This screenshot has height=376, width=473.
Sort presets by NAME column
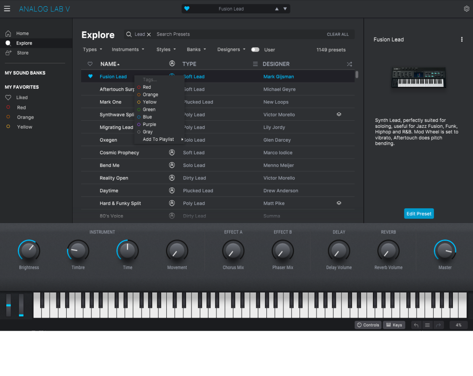110,64
